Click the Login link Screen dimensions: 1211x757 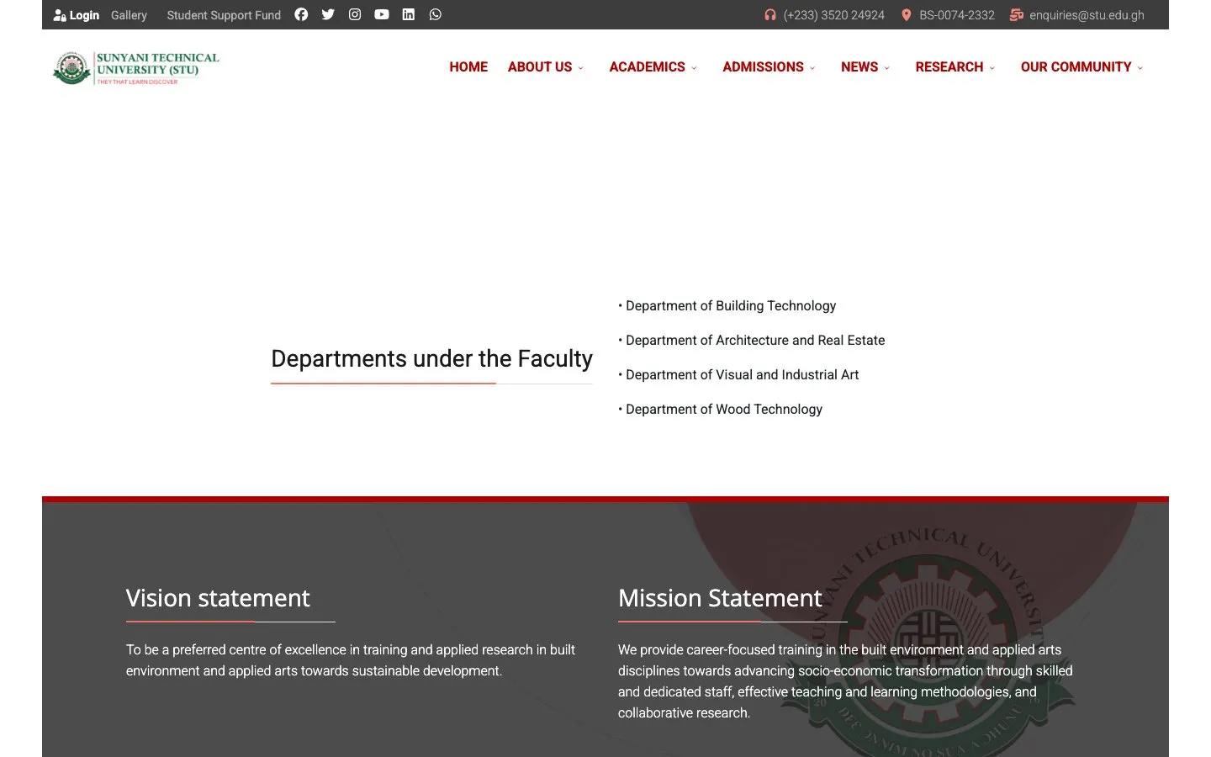[x=84, y=15]
